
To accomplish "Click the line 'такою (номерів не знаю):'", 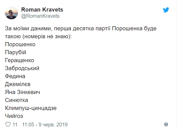I will pos(38,36).
